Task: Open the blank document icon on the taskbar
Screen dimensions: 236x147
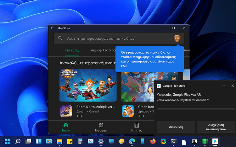Action: (x=184, y=142)
